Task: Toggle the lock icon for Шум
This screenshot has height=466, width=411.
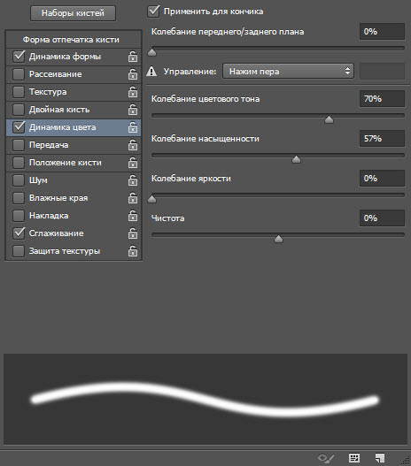Action: (x=133, y=180)
